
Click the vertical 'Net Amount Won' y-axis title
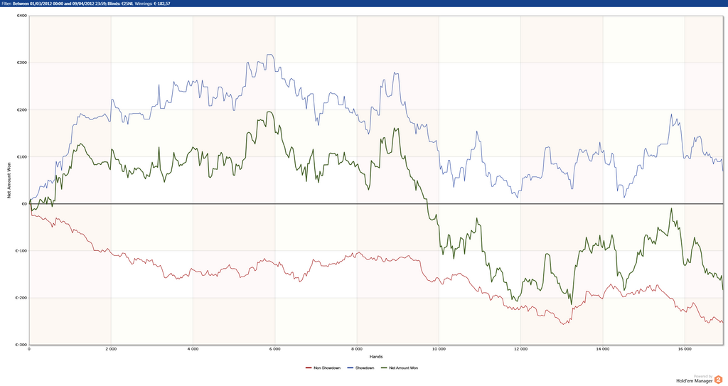[x=9, y=181]
